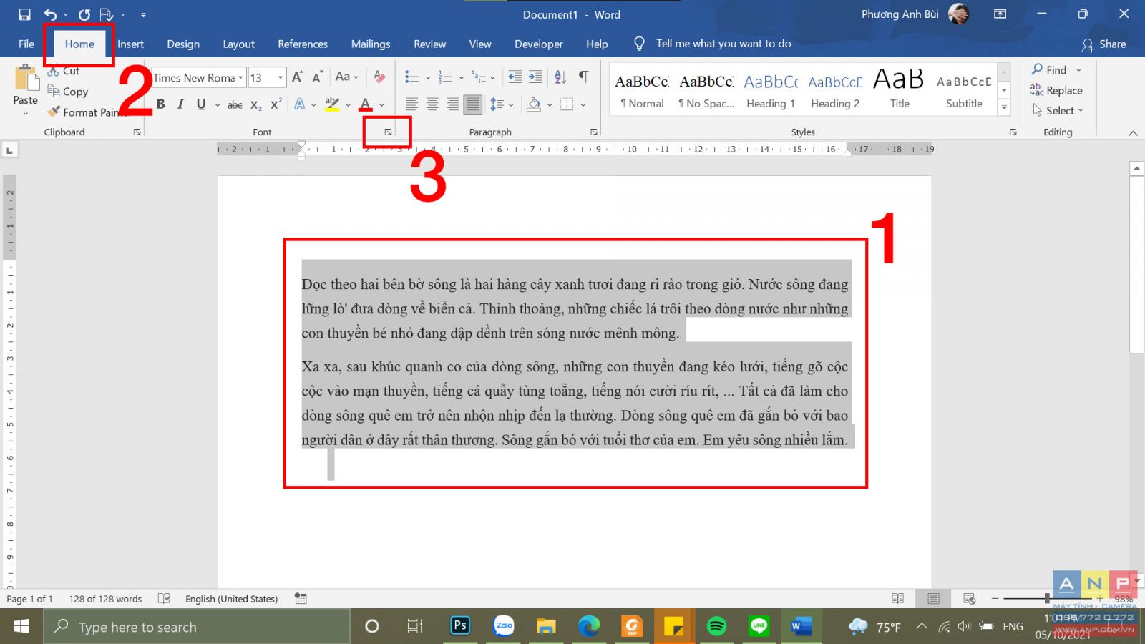
Task: Click Decrease Font Size icon
Action: tap(318, 77)
